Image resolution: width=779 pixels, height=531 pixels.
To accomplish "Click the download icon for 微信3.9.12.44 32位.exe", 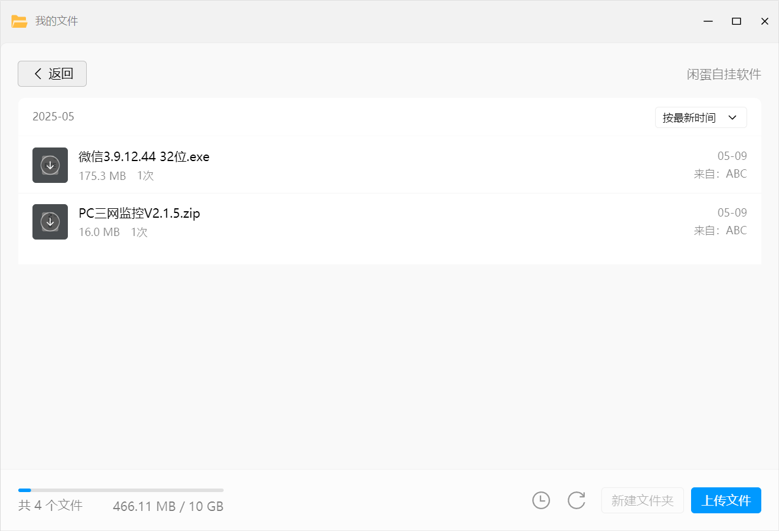I will coord(50,165).
